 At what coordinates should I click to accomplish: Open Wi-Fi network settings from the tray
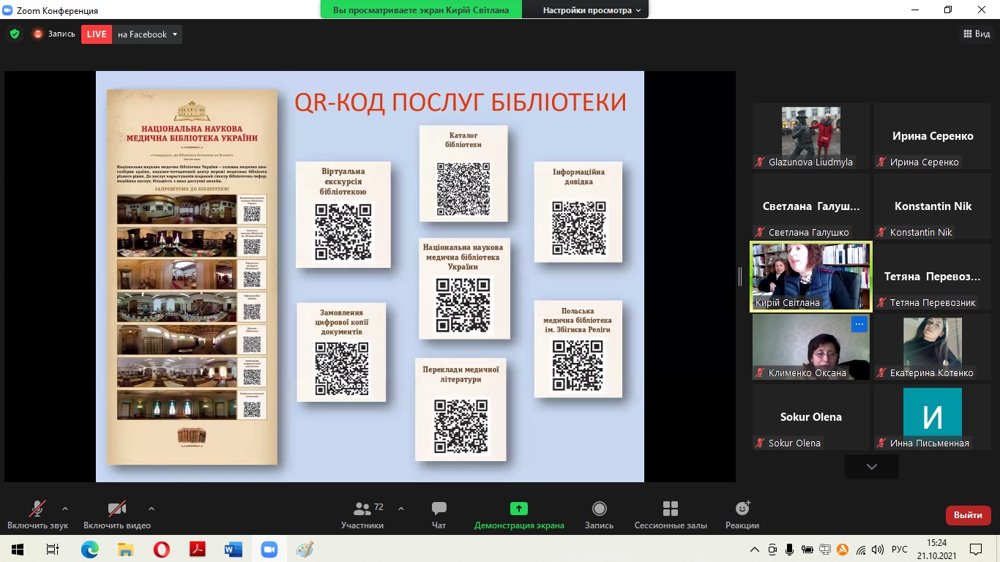pyautogui.click(x=861, y=550)
